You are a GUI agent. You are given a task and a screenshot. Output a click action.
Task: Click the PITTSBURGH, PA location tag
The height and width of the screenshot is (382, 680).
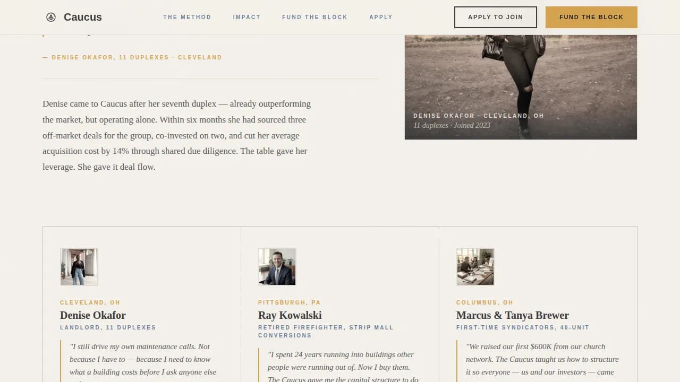[289, 302]
